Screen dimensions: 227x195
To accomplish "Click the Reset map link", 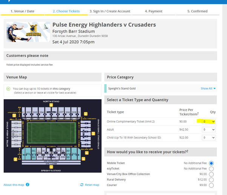I will [92, 185].
